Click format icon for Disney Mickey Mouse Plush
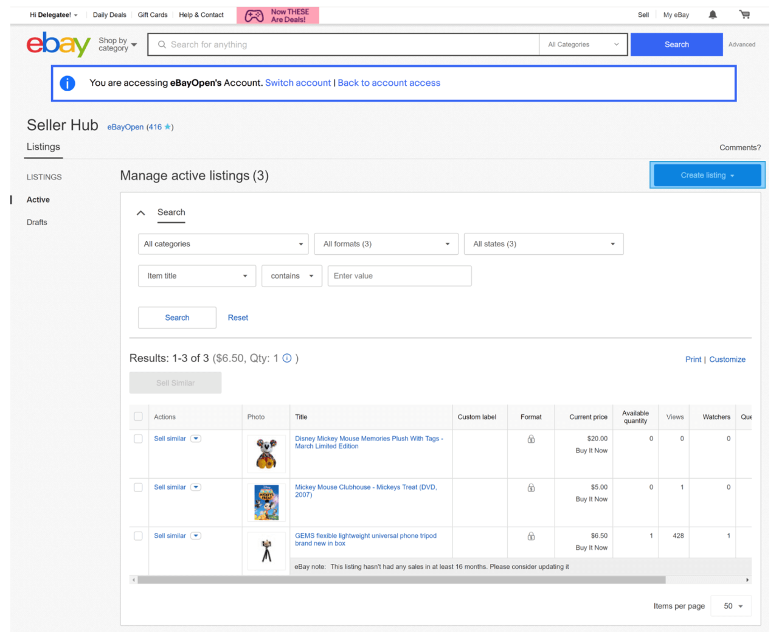 pyautogui.click(x=531, y=439)
